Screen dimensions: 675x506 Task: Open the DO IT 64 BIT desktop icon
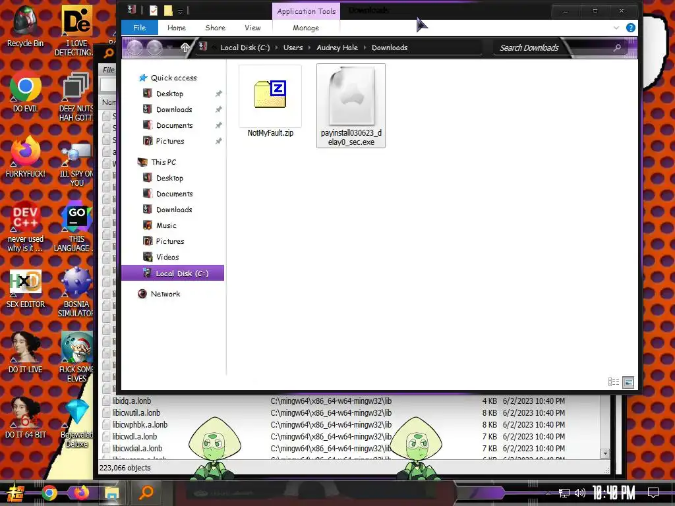[26, 417]
